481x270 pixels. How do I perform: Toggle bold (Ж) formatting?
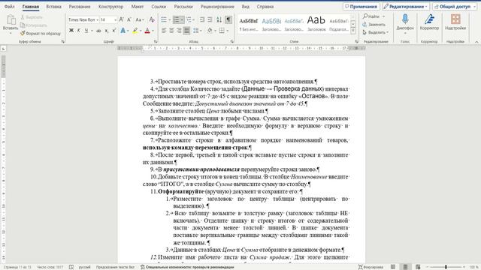pos(71,31)
